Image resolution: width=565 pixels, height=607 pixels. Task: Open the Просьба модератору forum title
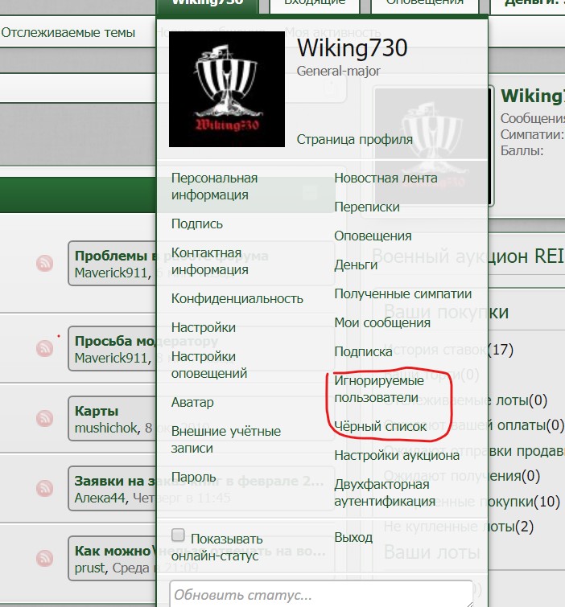pos(146,341)
